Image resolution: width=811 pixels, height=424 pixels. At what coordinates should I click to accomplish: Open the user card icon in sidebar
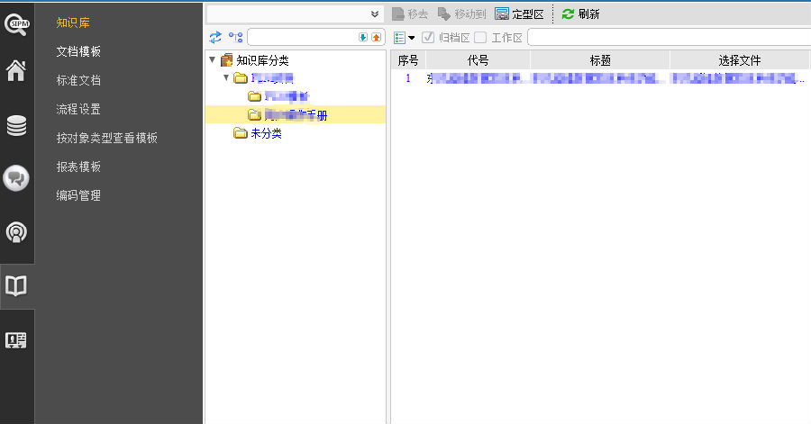(16, 340)
